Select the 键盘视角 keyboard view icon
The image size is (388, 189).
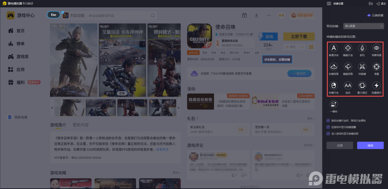348,66
